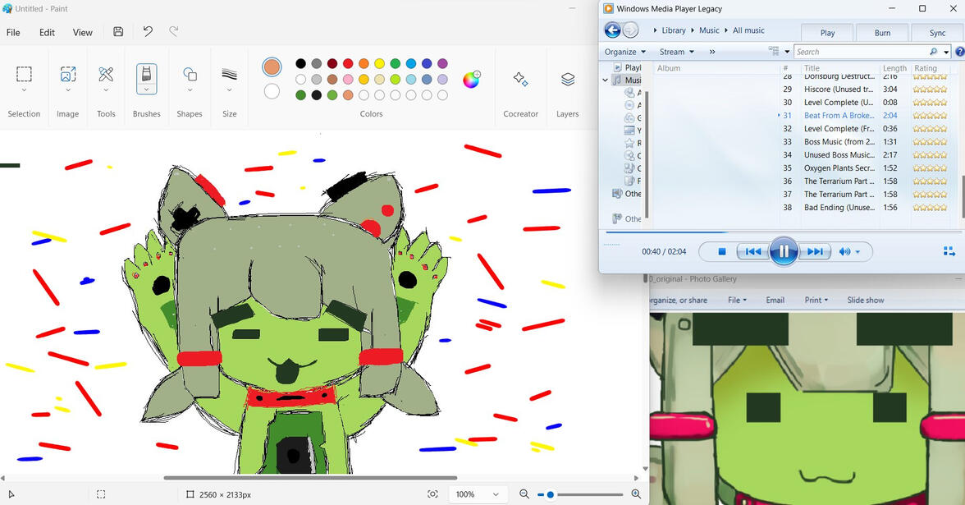This screenshot has width=965, height=505.
Task: Click the Undo arrow in Paint
Action: (x=148, y=32)
